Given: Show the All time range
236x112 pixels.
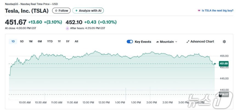Looking at the screenshot, I should point(76,41).
